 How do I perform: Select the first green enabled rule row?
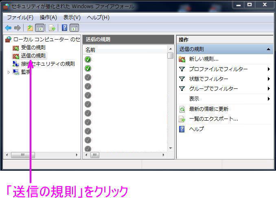(x=88, y=59)
